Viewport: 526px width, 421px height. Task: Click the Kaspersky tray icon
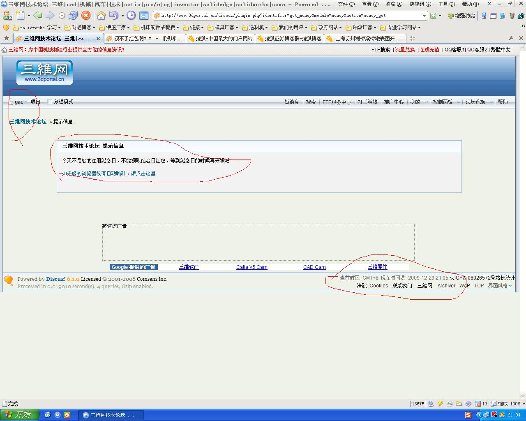pos(494,415)
